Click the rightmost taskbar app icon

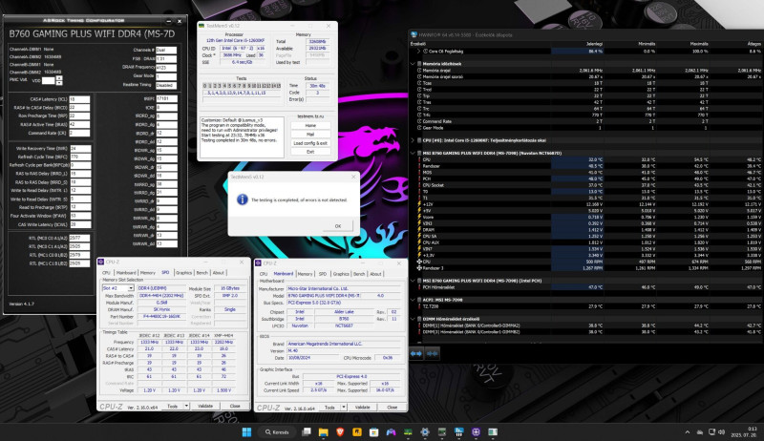click(x=493, y=431)
